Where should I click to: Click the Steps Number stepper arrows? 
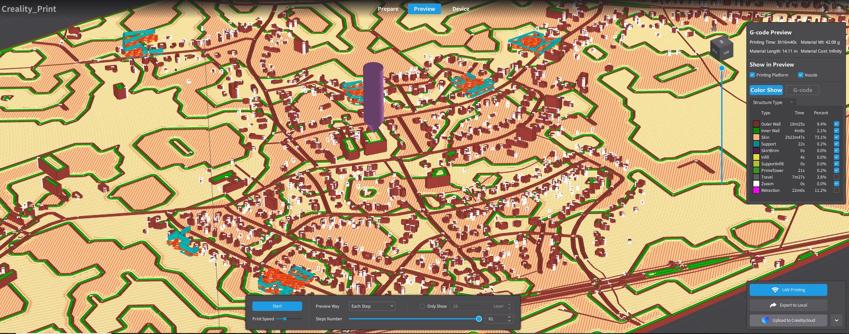(x=509, y=319)
